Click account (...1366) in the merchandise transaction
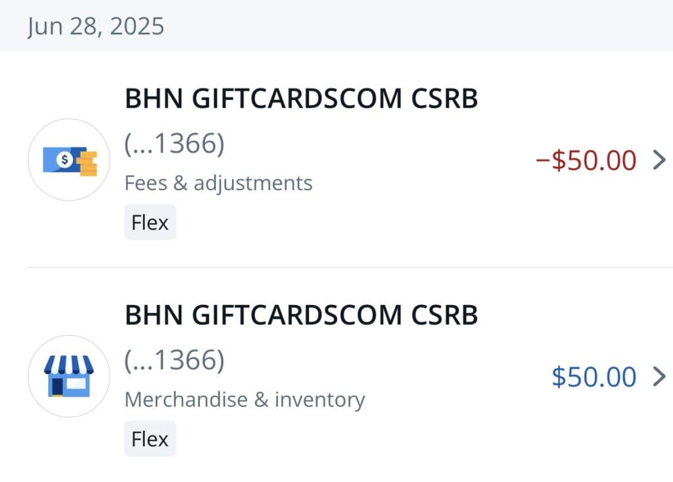This screenshot has width=673, height=482. [174, 360]
